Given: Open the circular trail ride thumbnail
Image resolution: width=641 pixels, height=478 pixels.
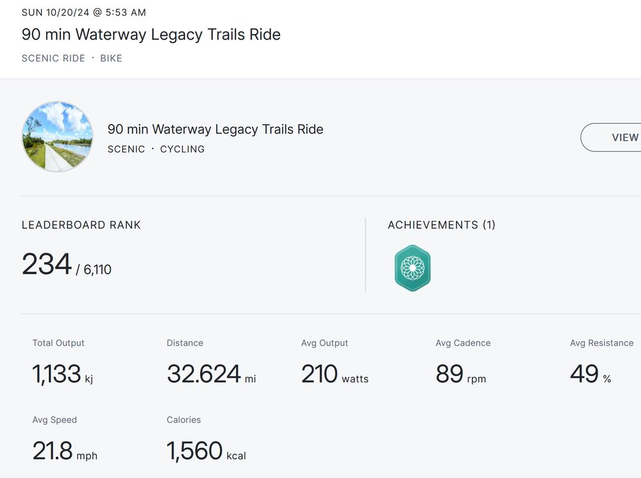Looking at the screenshot, I should pos(57,136).
